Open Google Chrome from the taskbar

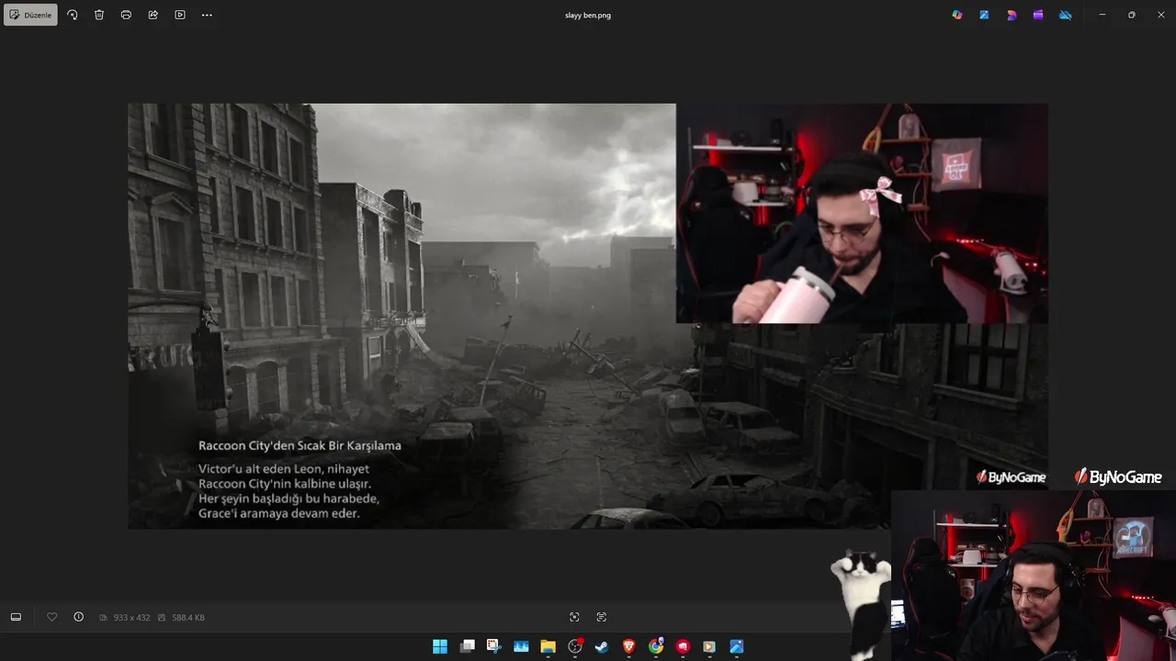656,646
